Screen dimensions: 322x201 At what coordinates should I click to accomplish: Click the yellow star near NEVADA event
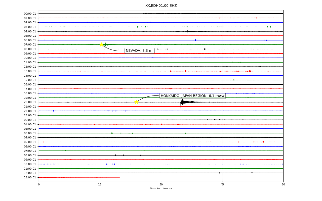101,44
